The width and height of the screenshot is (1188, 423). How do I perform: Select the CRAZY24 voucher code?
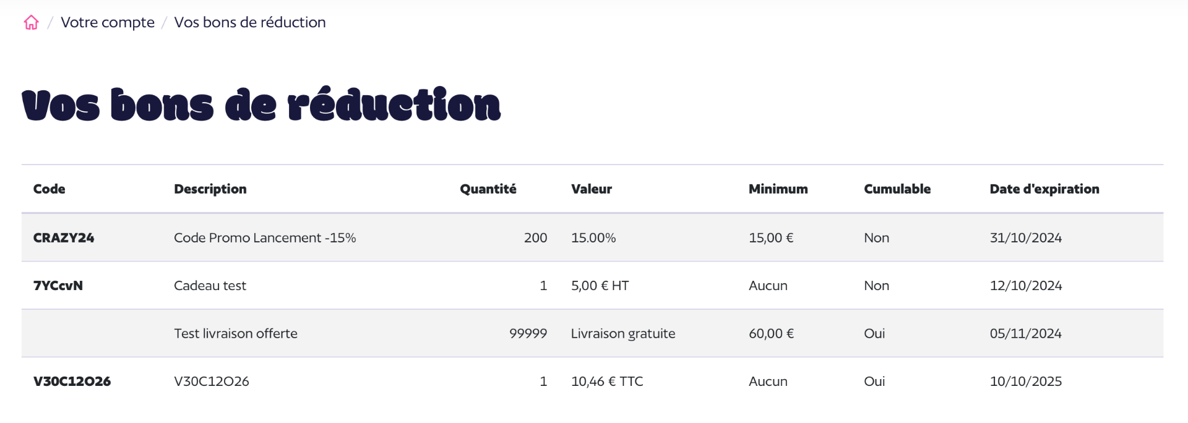(x=64, y=238)
